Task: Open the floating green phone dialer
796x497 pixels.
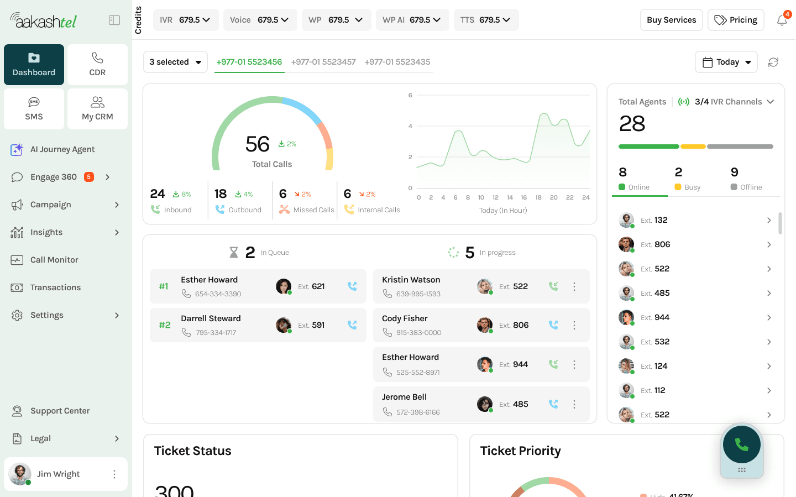Action: pyautogui.click(x=742, y=444)
